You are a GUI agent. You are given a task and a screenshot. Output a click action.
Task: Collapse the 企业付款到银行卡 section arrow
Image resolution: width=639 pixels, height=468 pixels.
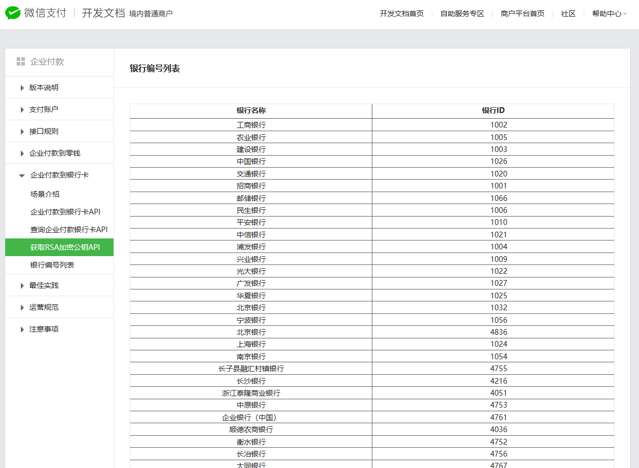(x=22, y=175)
